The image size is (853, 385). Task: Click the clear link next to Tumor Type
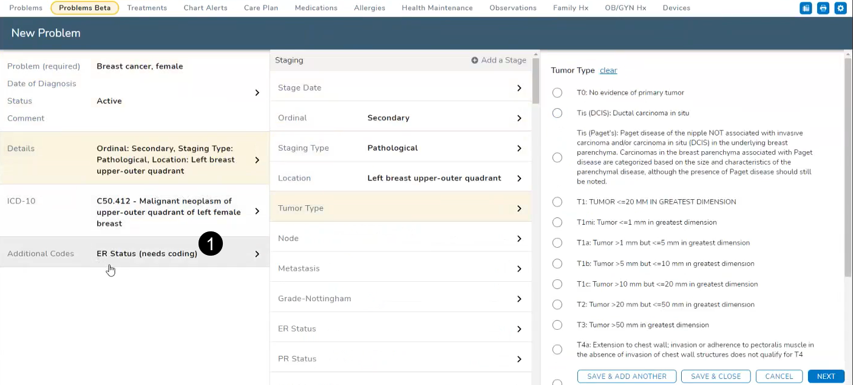[x=608, y=70]
